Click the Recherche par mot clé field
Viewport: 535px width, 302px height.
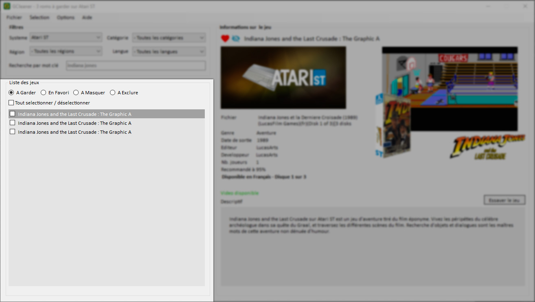(136, 65)
